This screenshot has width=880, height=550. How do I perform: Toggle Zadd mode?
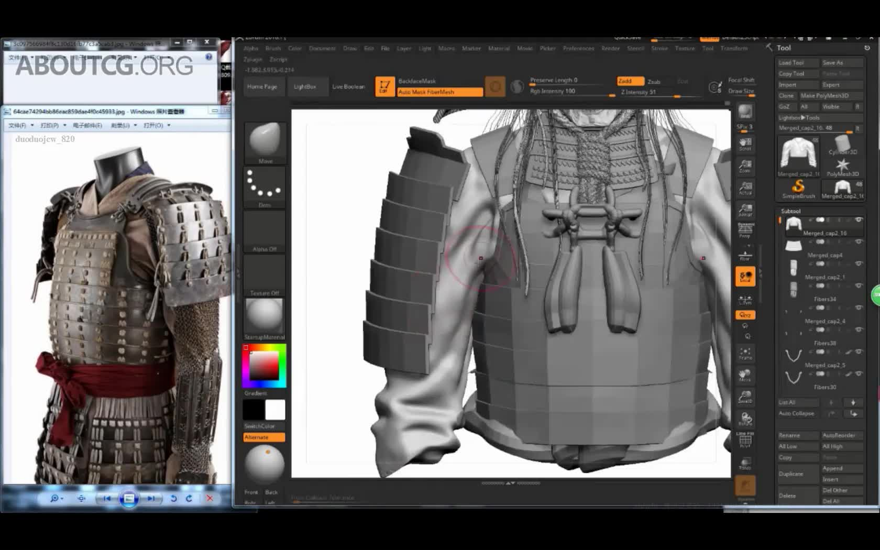coord(630,81)
